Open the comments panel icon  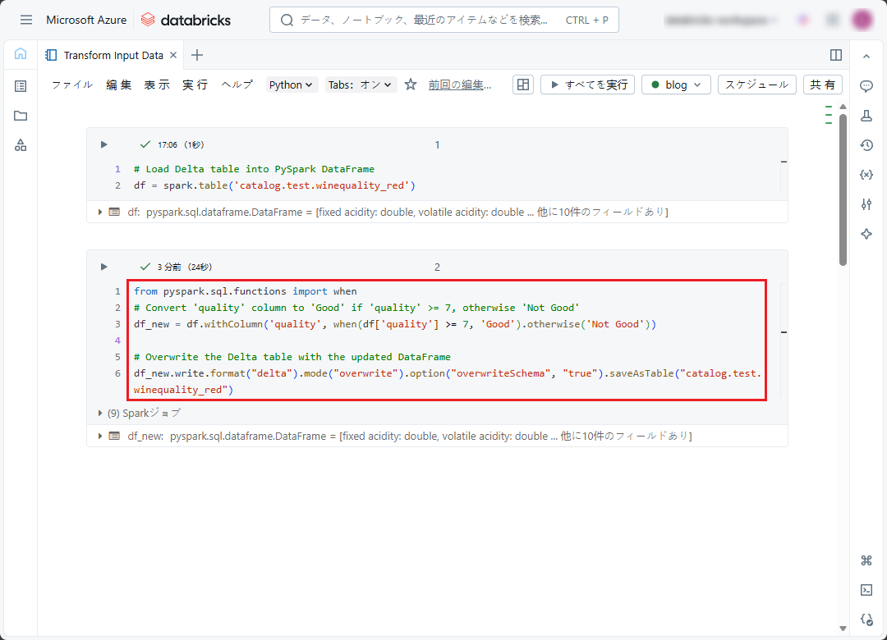[x=866, y=86]
